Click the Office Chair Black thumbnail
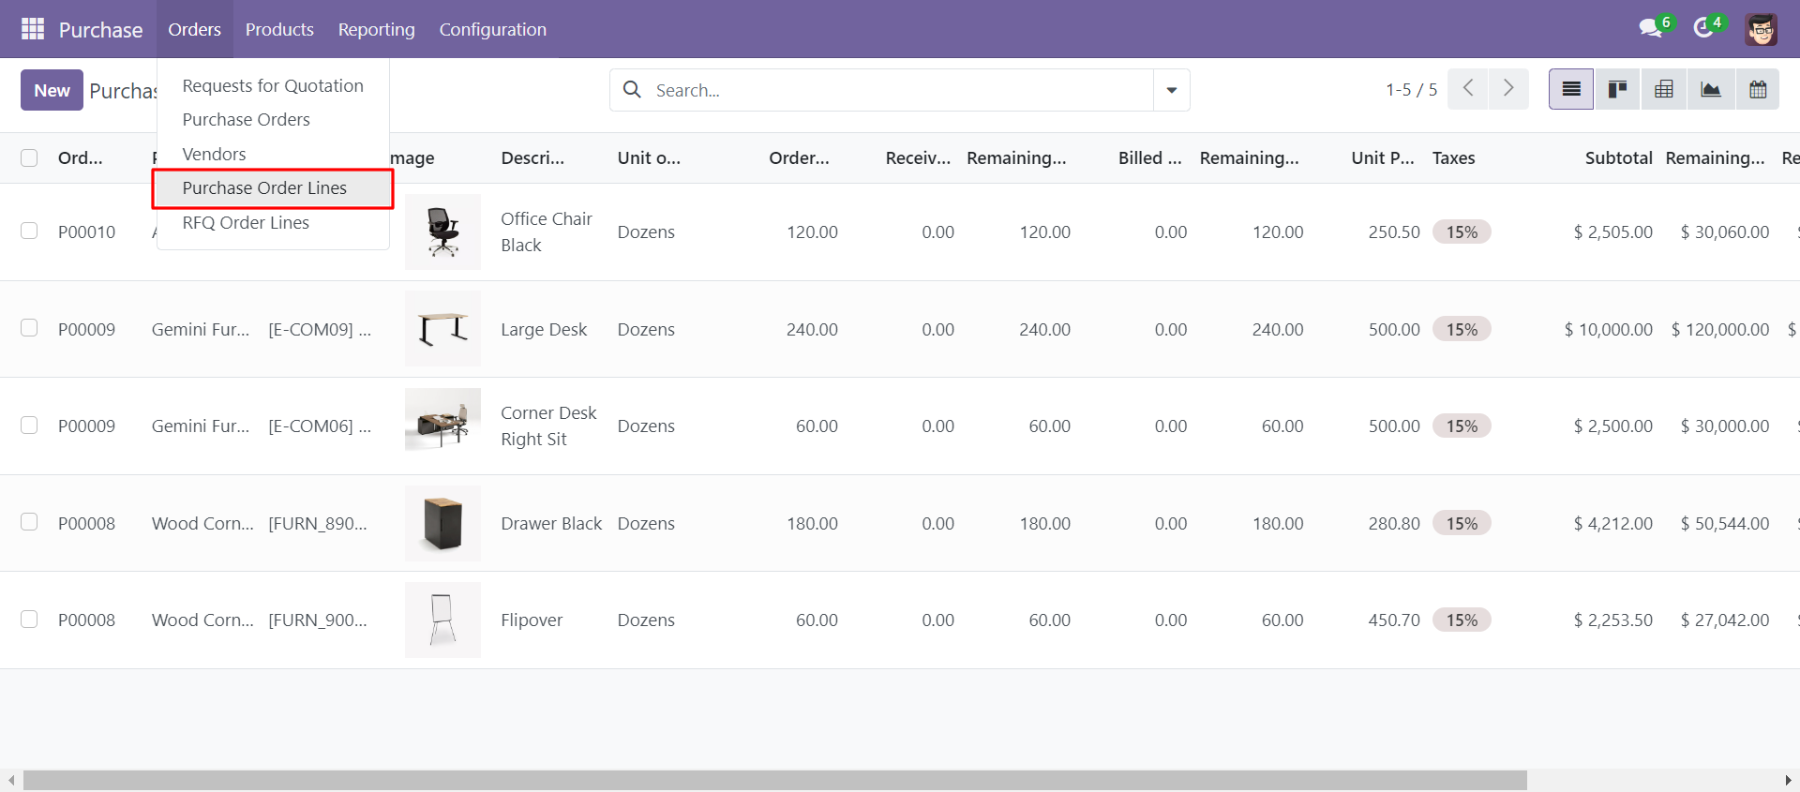 coord(442,232)
